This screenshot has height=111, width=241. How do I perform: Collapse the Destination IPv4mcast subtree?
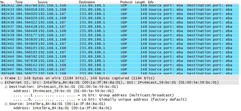click(6, 87)
